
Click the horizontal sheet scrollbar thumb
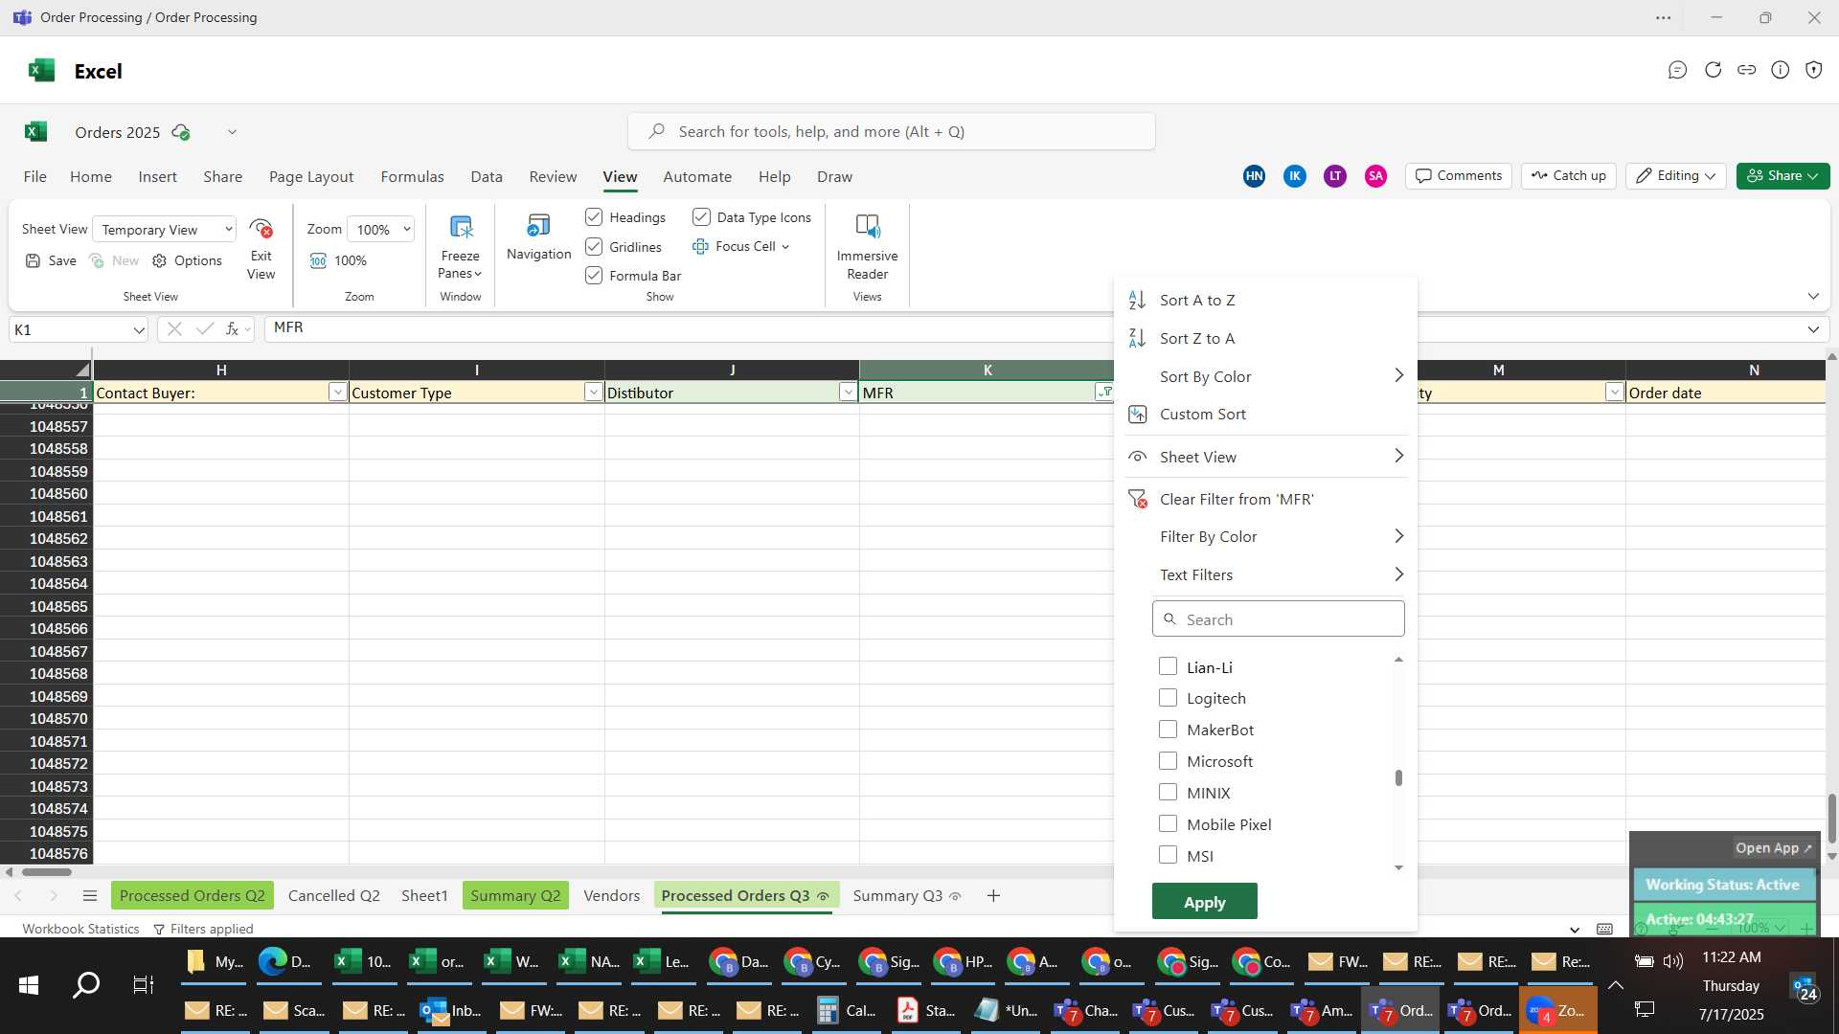[x=46, y=871]
